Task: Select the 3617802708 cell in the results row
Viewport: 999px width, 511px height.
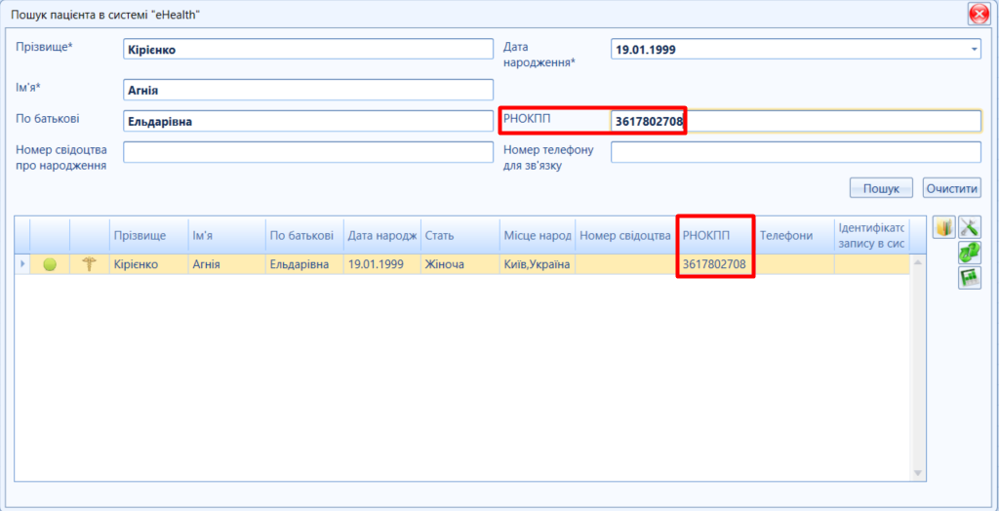Action: [x=717, y=264]
